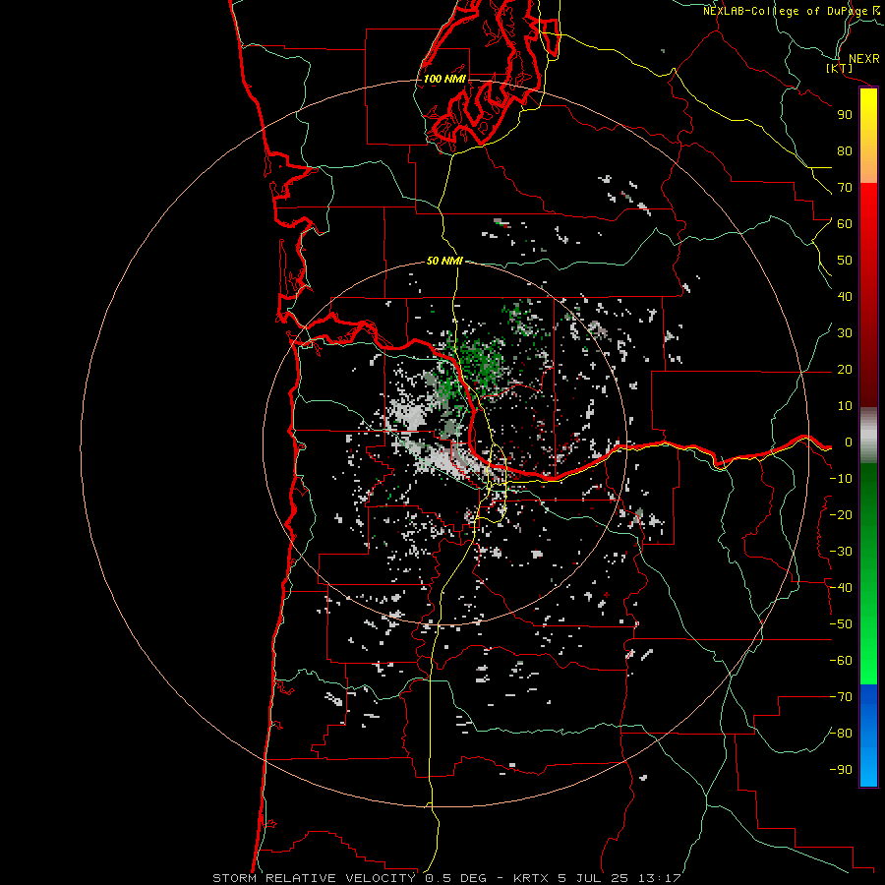Click the 90 value on velocity scale
This screenshot has height=885, width=885.
tap(845, 115)
